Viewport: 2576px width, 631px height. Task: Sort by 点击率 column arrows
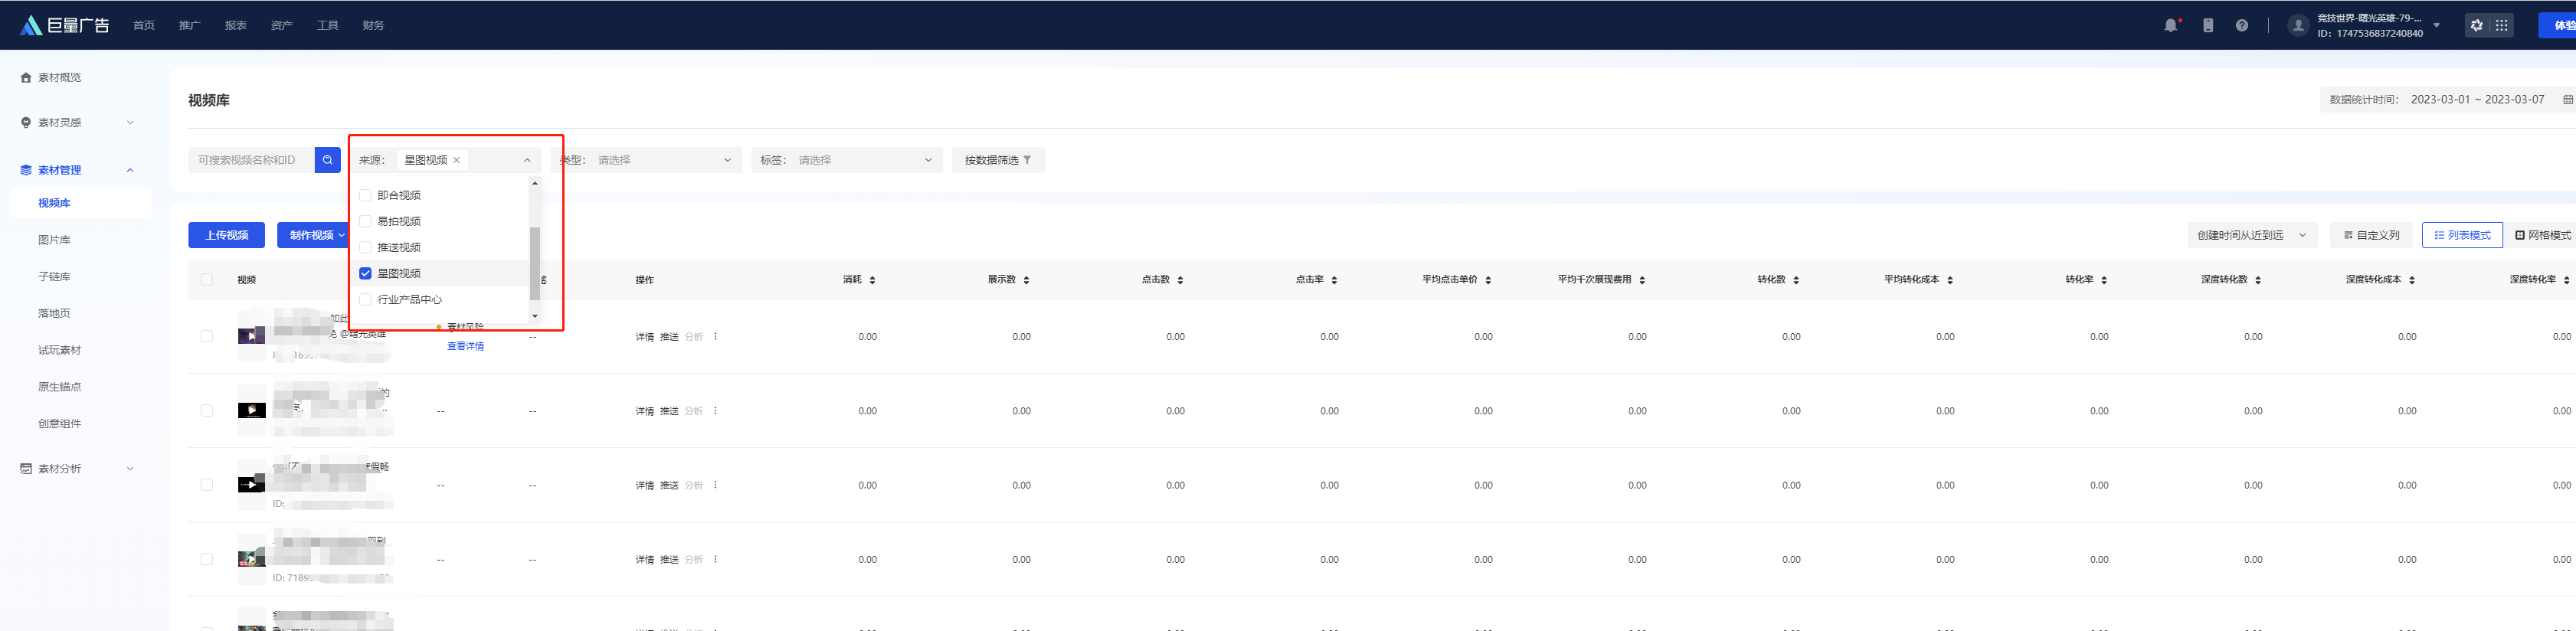coord(1334,280)
